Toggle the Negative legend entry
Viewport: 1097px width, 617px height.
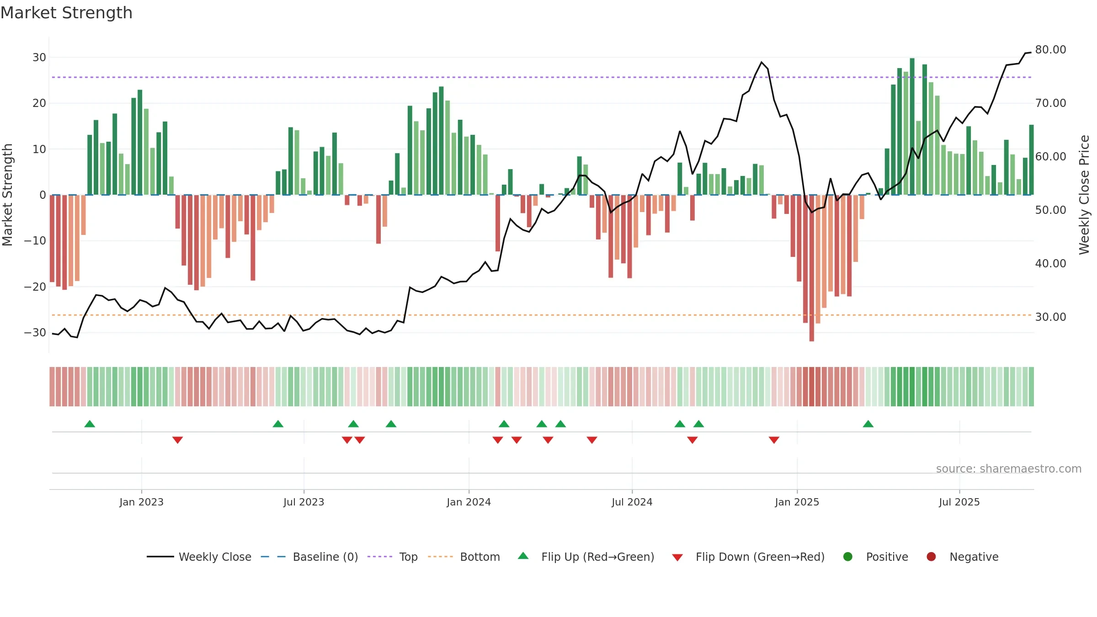(x=962, y=557)
